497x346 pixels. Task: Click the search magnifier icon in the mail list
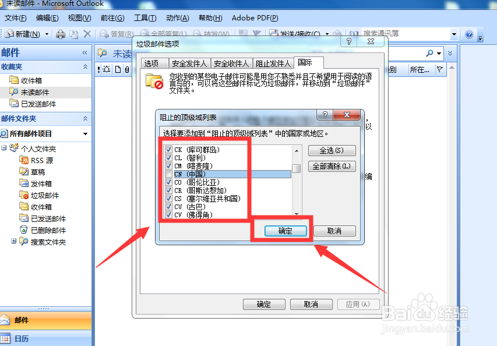point(430,53)
